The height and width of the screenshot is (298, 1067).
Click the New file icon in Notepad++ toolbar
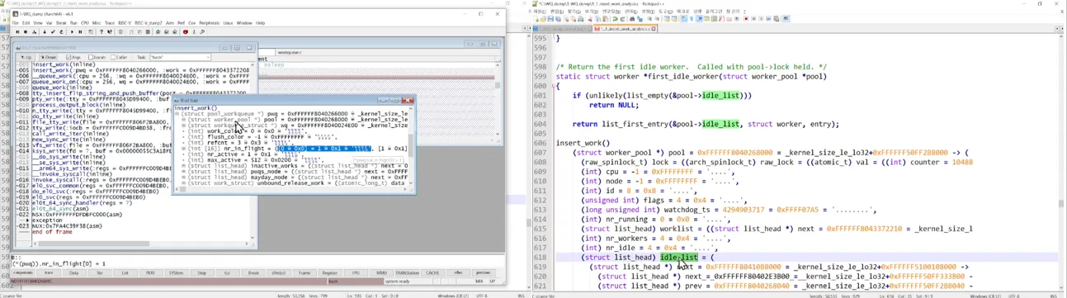(536, 19)
